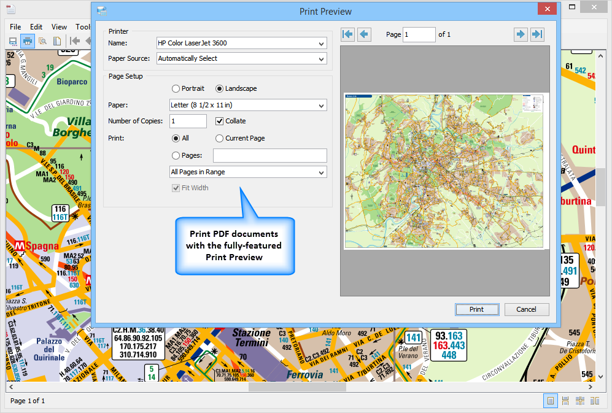Viewport: 612px width, 413px height.
Task: Go to previous page in preview
Action: pyautogui.click(x=364, y=34)
